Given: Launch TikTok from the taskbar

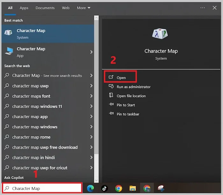Looking at the screenshot, I should point(104,188).
